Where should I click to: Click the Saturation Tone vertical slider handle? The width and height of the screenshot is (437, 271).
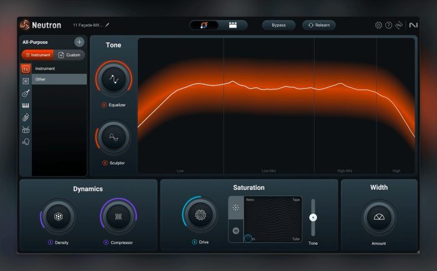[313, 217]
